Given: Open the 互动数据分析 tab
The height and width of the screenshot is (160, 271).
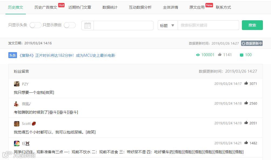Looking at the screenshot, I should click(140, 7).
